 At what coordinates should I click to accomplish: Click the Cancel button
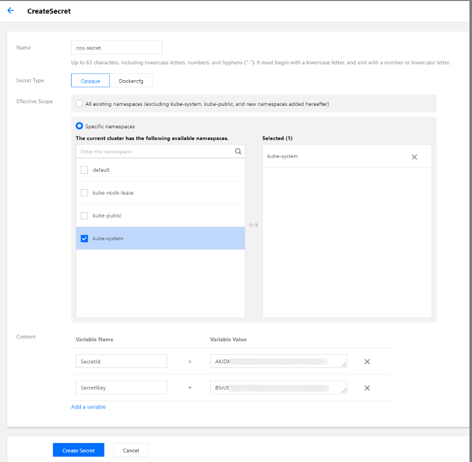[131, 450]
